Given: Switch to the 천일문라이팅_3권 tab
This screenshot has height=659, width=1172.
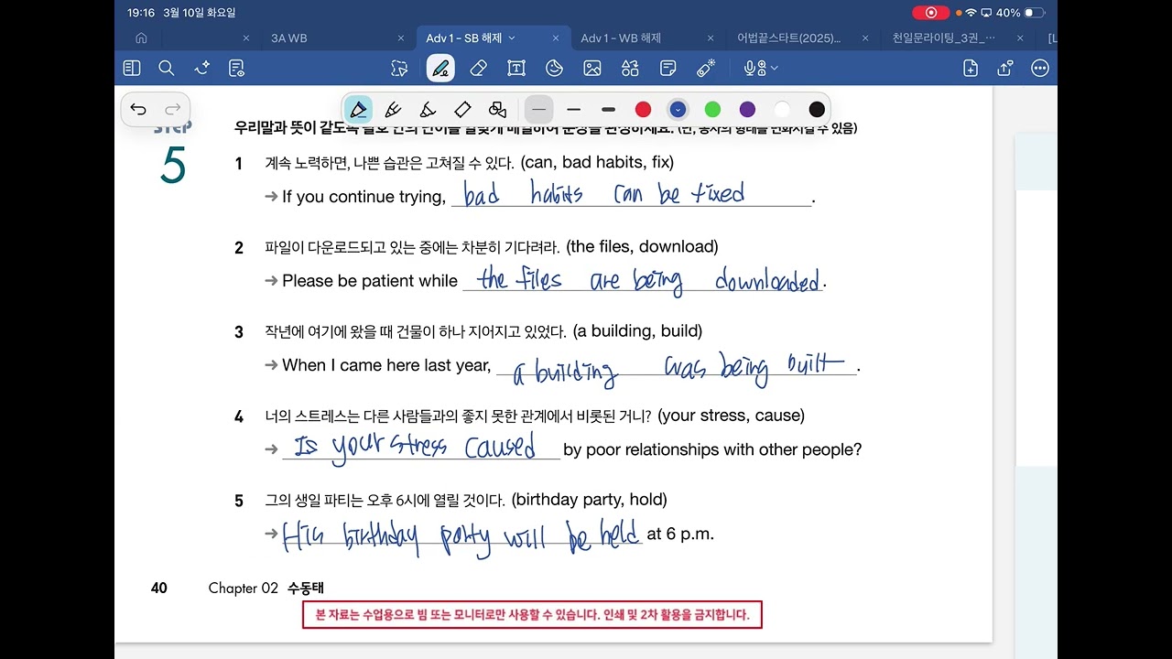Looking at the screenshot, I should point(944,38).
